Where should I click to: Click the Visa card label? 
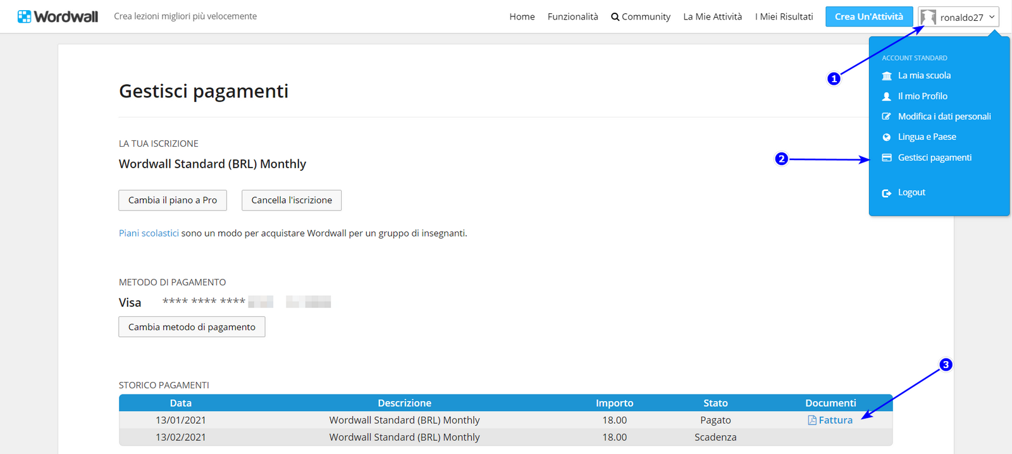(130, 303)
